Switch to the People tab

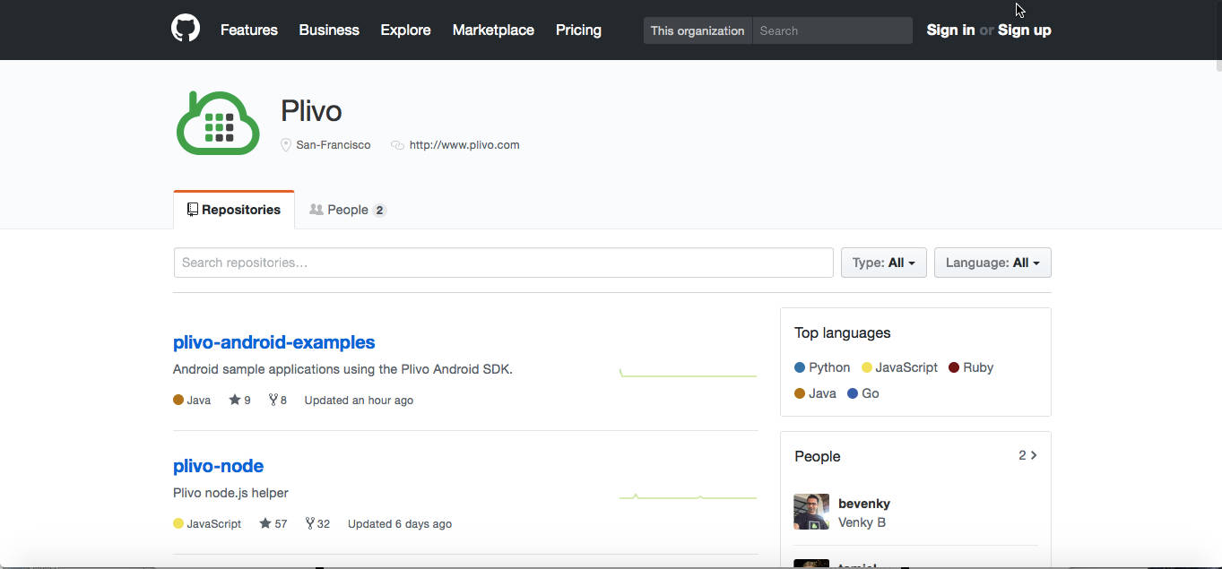click(347, 209)
